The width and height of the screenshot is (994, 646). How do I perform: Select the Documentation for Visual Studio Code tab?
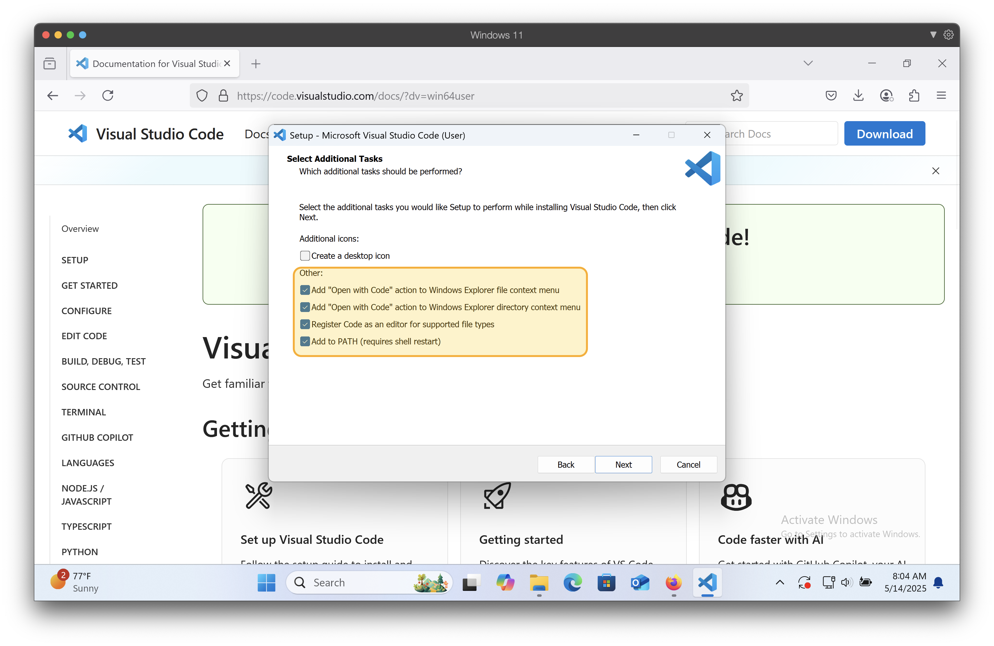[x=155, y=63]
